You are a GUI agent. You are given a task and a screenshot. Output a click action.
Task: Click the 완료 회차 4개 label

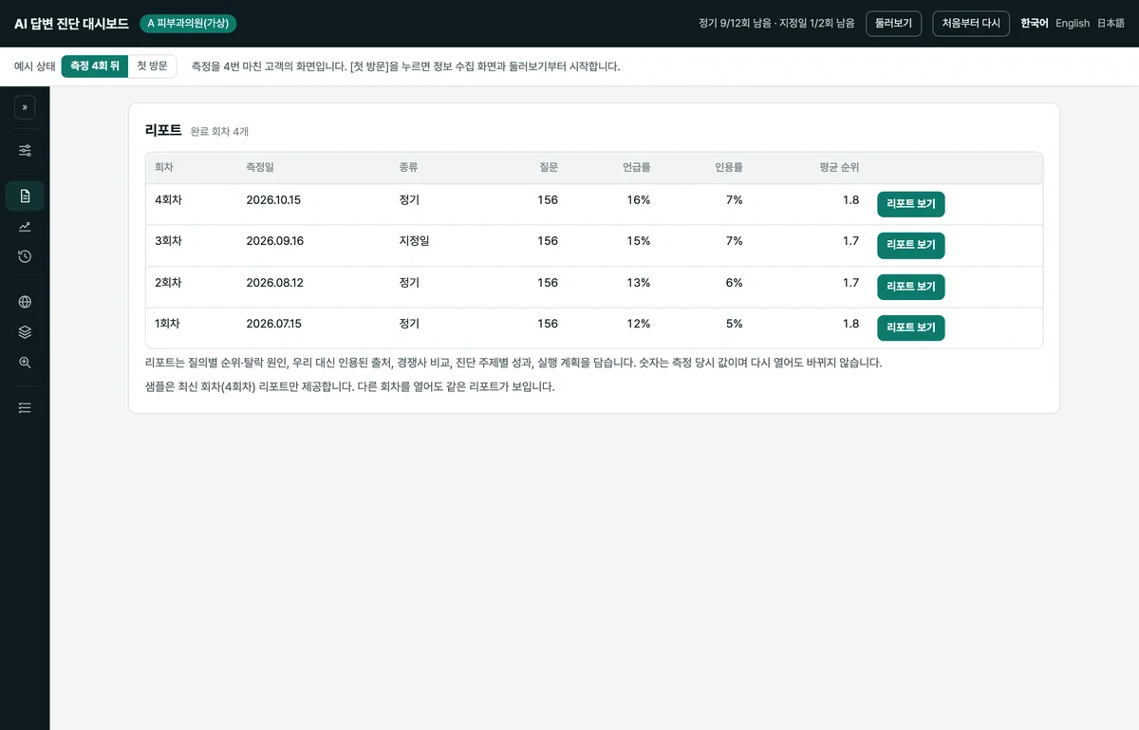[219, 132]
